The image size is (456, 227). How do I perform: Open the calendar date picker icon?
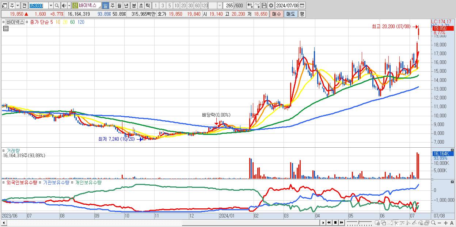click(303, 5)
